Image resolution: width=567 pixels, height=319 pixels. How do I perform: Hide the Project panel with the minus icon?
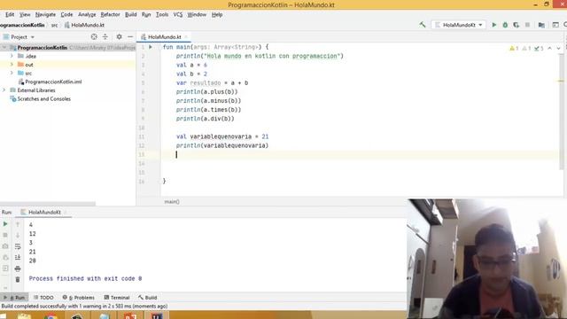130,37
